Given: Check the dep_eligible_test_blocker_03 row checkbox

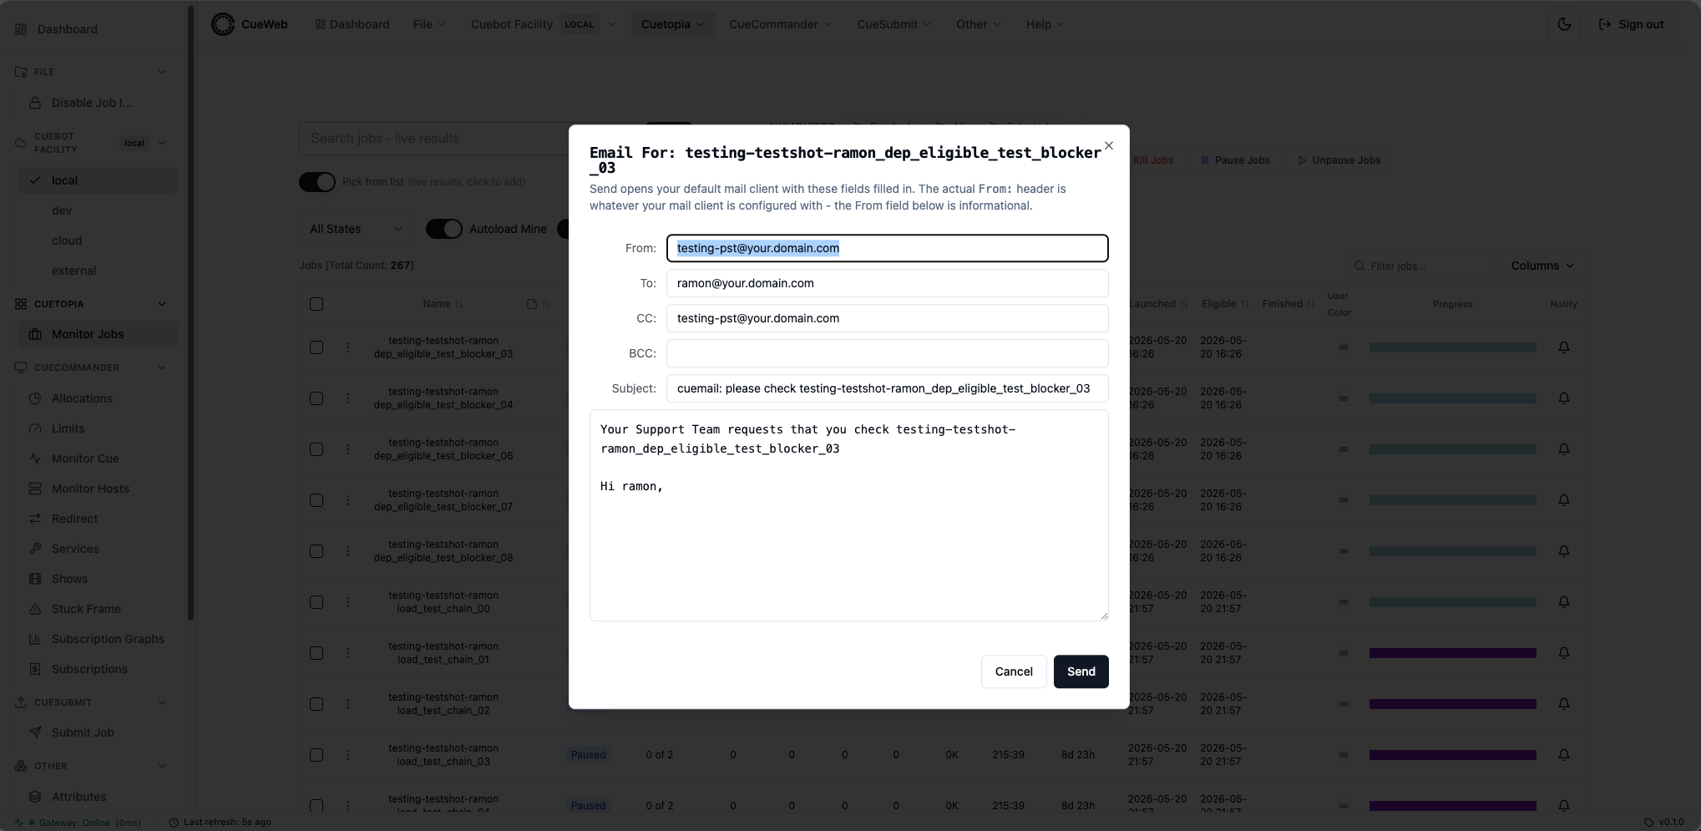Looking at the screenshot, I should pos(316,347).
